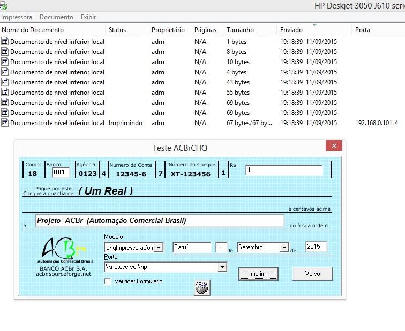Select the Imprimindo status cell

tap(125, 123)
